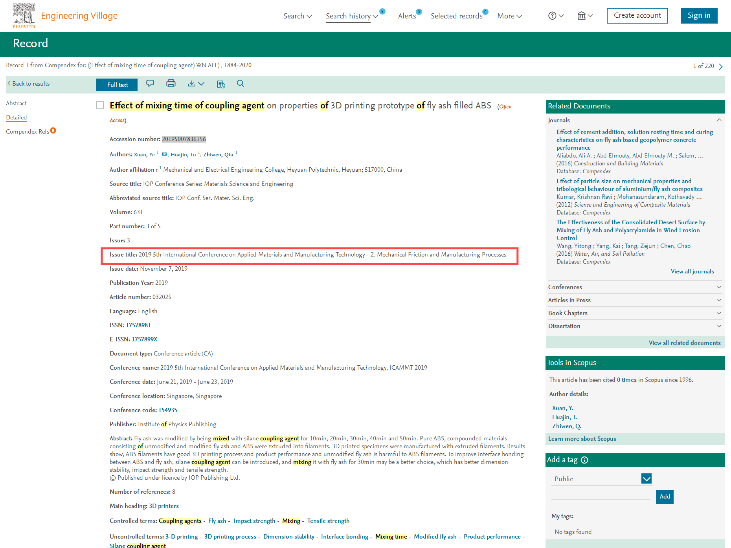
Task: Click the print record icon
Action: tap(171, 83)
